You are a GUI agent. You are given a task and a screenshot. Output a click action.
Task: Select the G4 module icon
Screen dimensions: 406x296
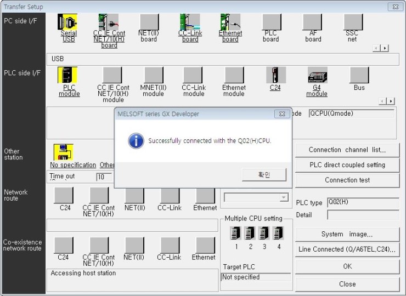tap(318, 75)
